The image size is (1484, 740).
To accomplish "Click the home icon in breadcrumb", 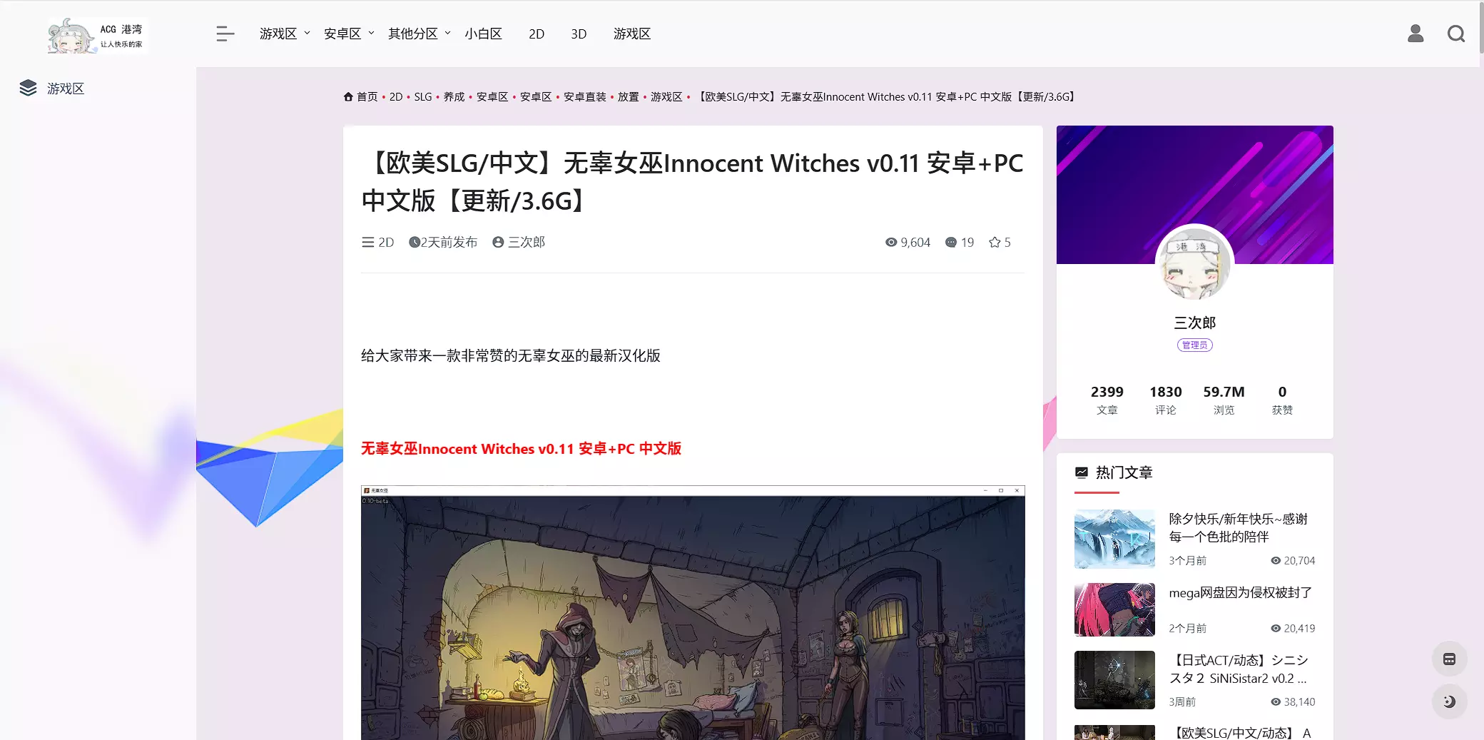I will click(348, 96).
